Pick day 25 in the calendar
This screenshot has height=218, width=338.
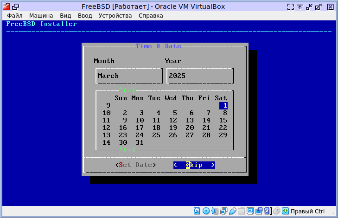156,135
